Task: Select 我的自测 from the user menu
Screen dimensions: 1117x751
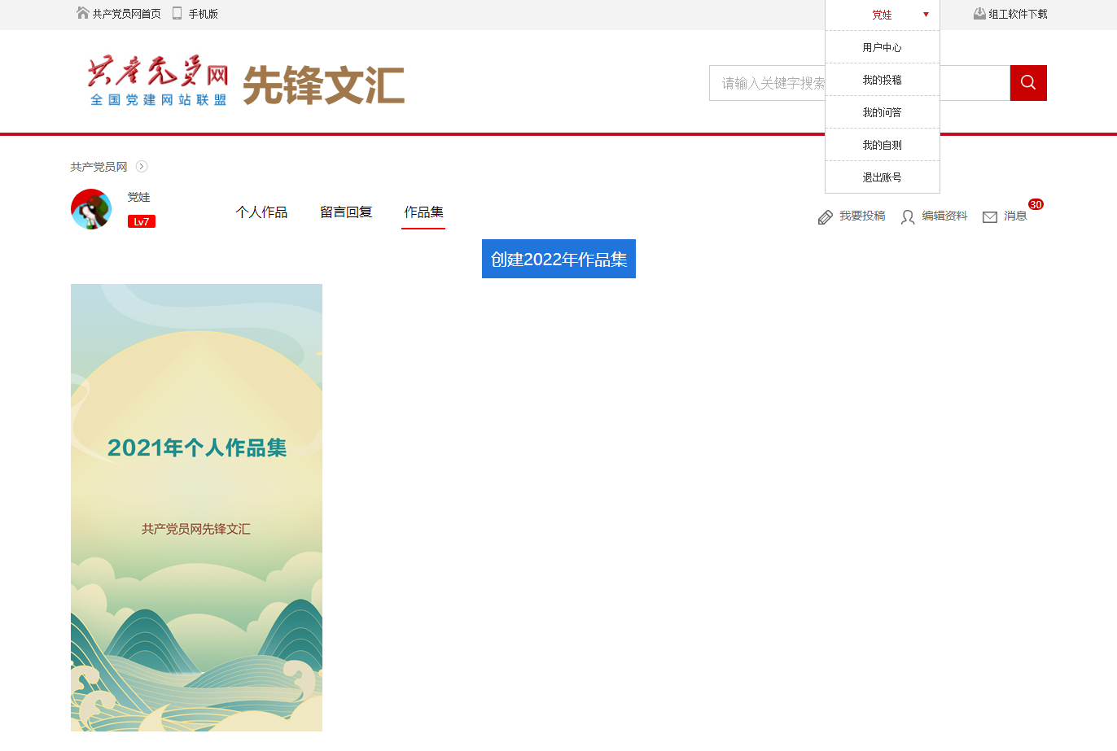Action: coord(882,145)
